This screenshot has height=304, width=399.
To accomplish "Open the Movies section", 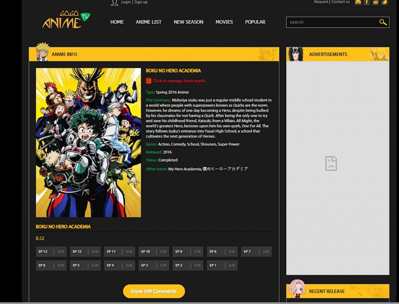I will pyautogui.click(x=224, y=22).
